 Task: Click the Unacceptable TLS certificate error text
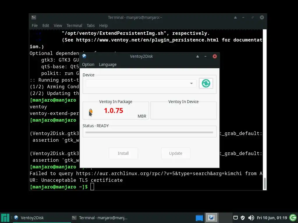pos(82,180)
